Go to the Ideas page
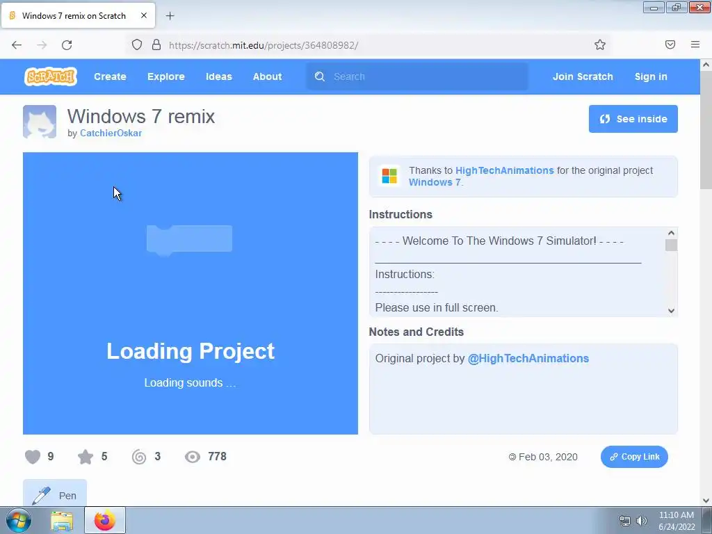 click(x=219, y=76)
